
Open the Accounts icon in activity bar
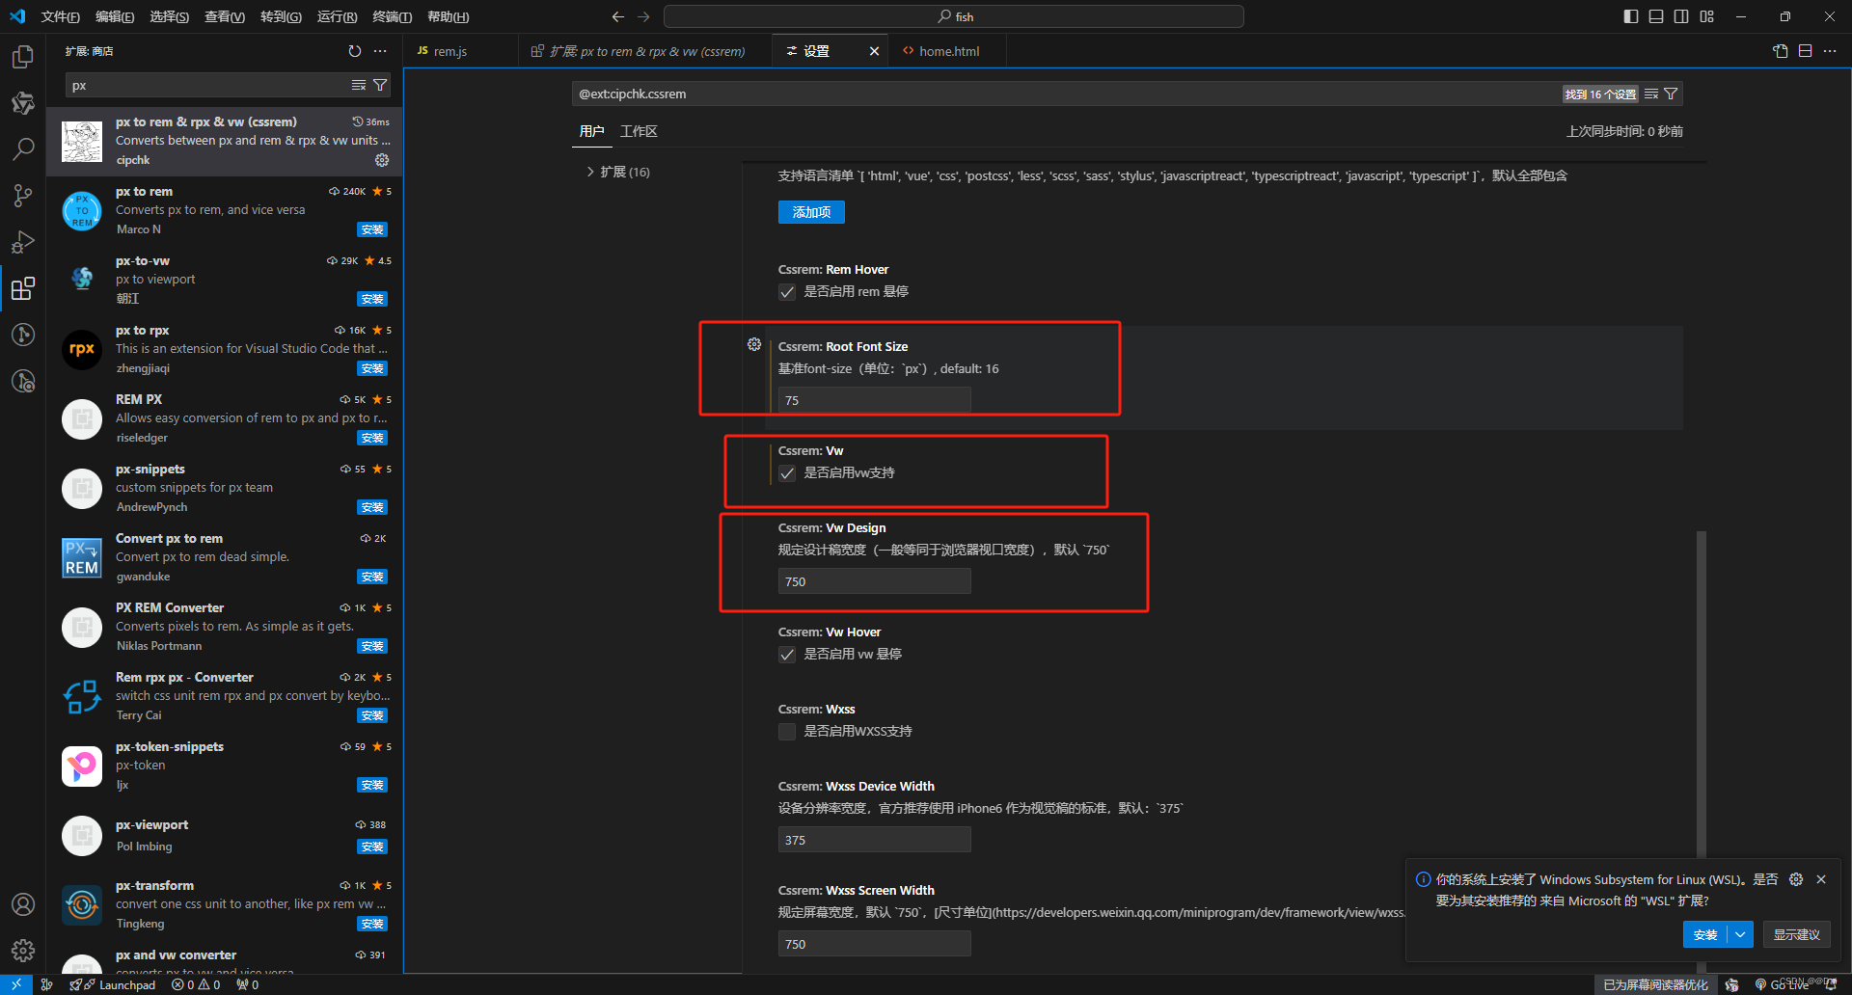(x=23, y=904)
